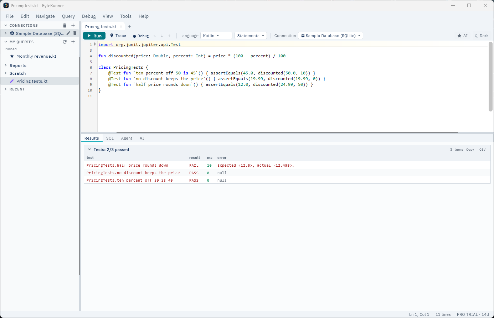
Task: Expand the Scratch folder
Action: tap(6, 73)
